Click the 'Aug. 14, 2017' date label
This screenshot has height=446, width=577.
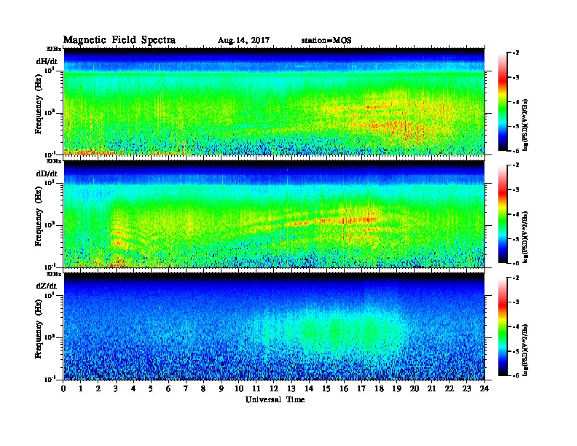tap(243, 41)
